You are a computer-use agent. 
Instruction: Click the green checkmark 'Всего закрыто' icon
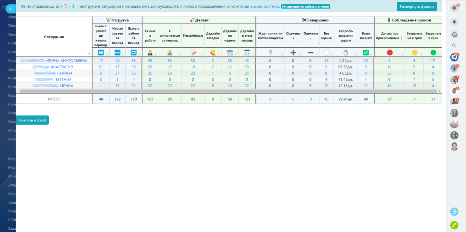pyautogui.click(x=366, y=53)
